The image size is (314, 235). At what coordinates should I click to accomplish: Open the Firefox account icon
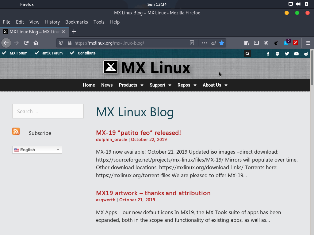(266, 43)
